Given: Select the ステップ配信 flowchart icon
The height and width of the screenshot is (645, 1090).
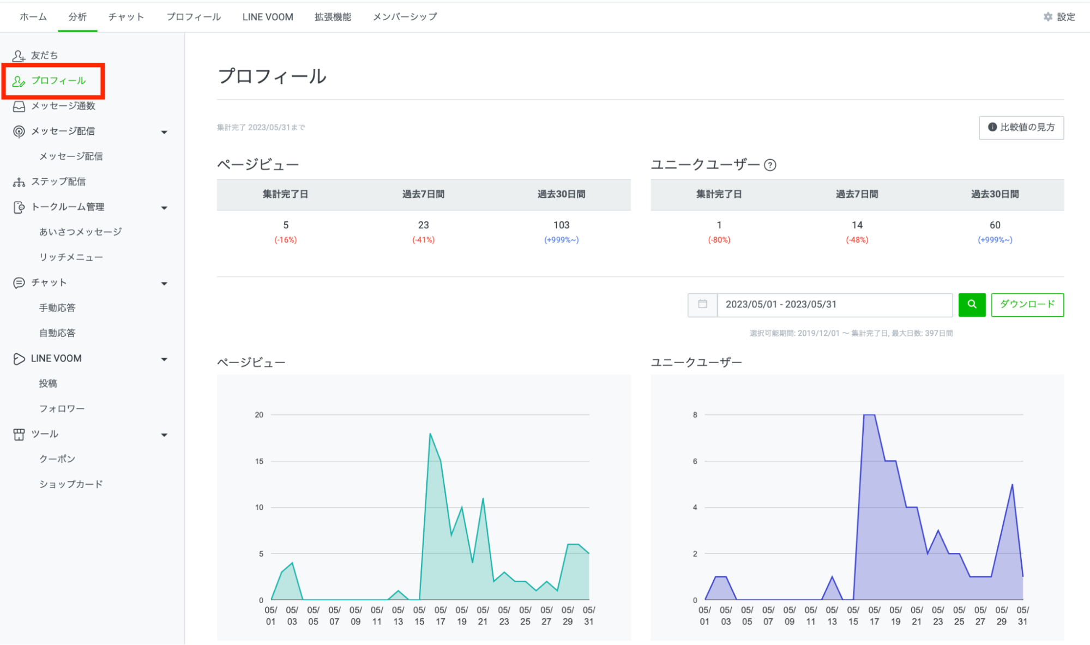Looking at the screenshot, I should 19,182.
